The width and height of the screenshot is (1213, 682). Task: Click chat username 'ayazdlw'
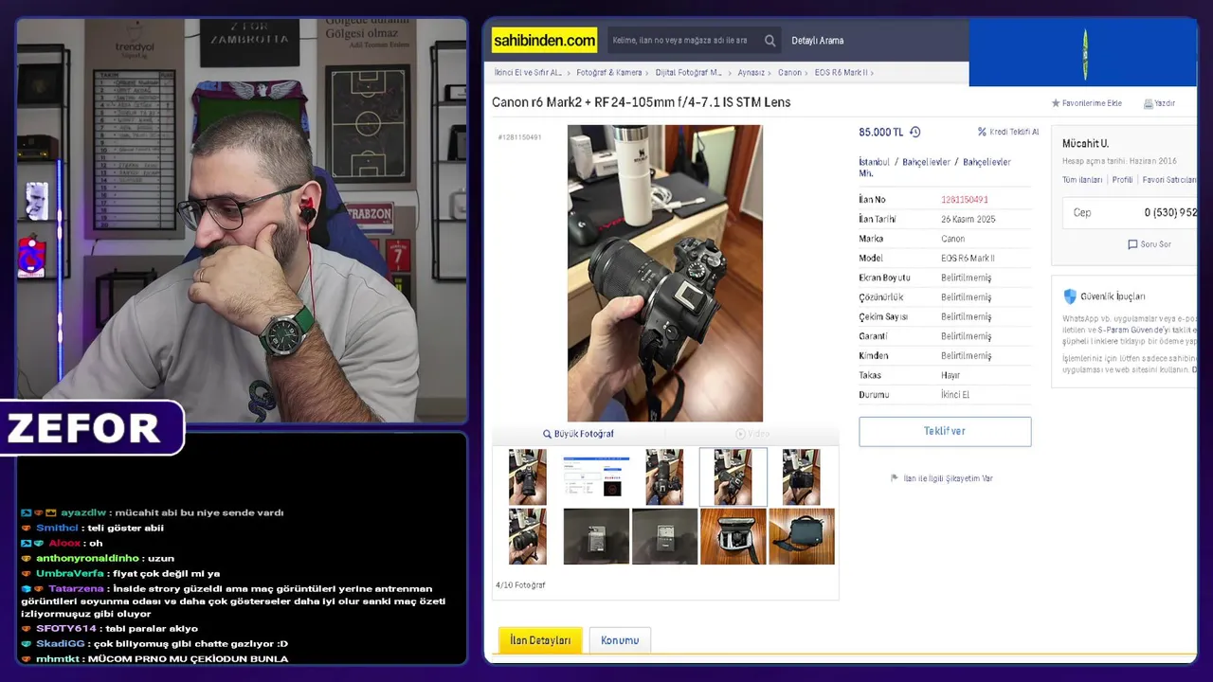pyautogui.click(x=83, y=512)
